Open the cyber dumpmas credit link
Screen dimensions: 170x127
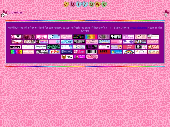[x=139, y=28]
